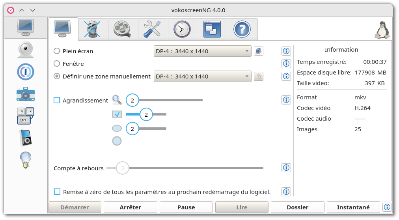
Task: Open the webcam section in sidebar
Action: 26,50
